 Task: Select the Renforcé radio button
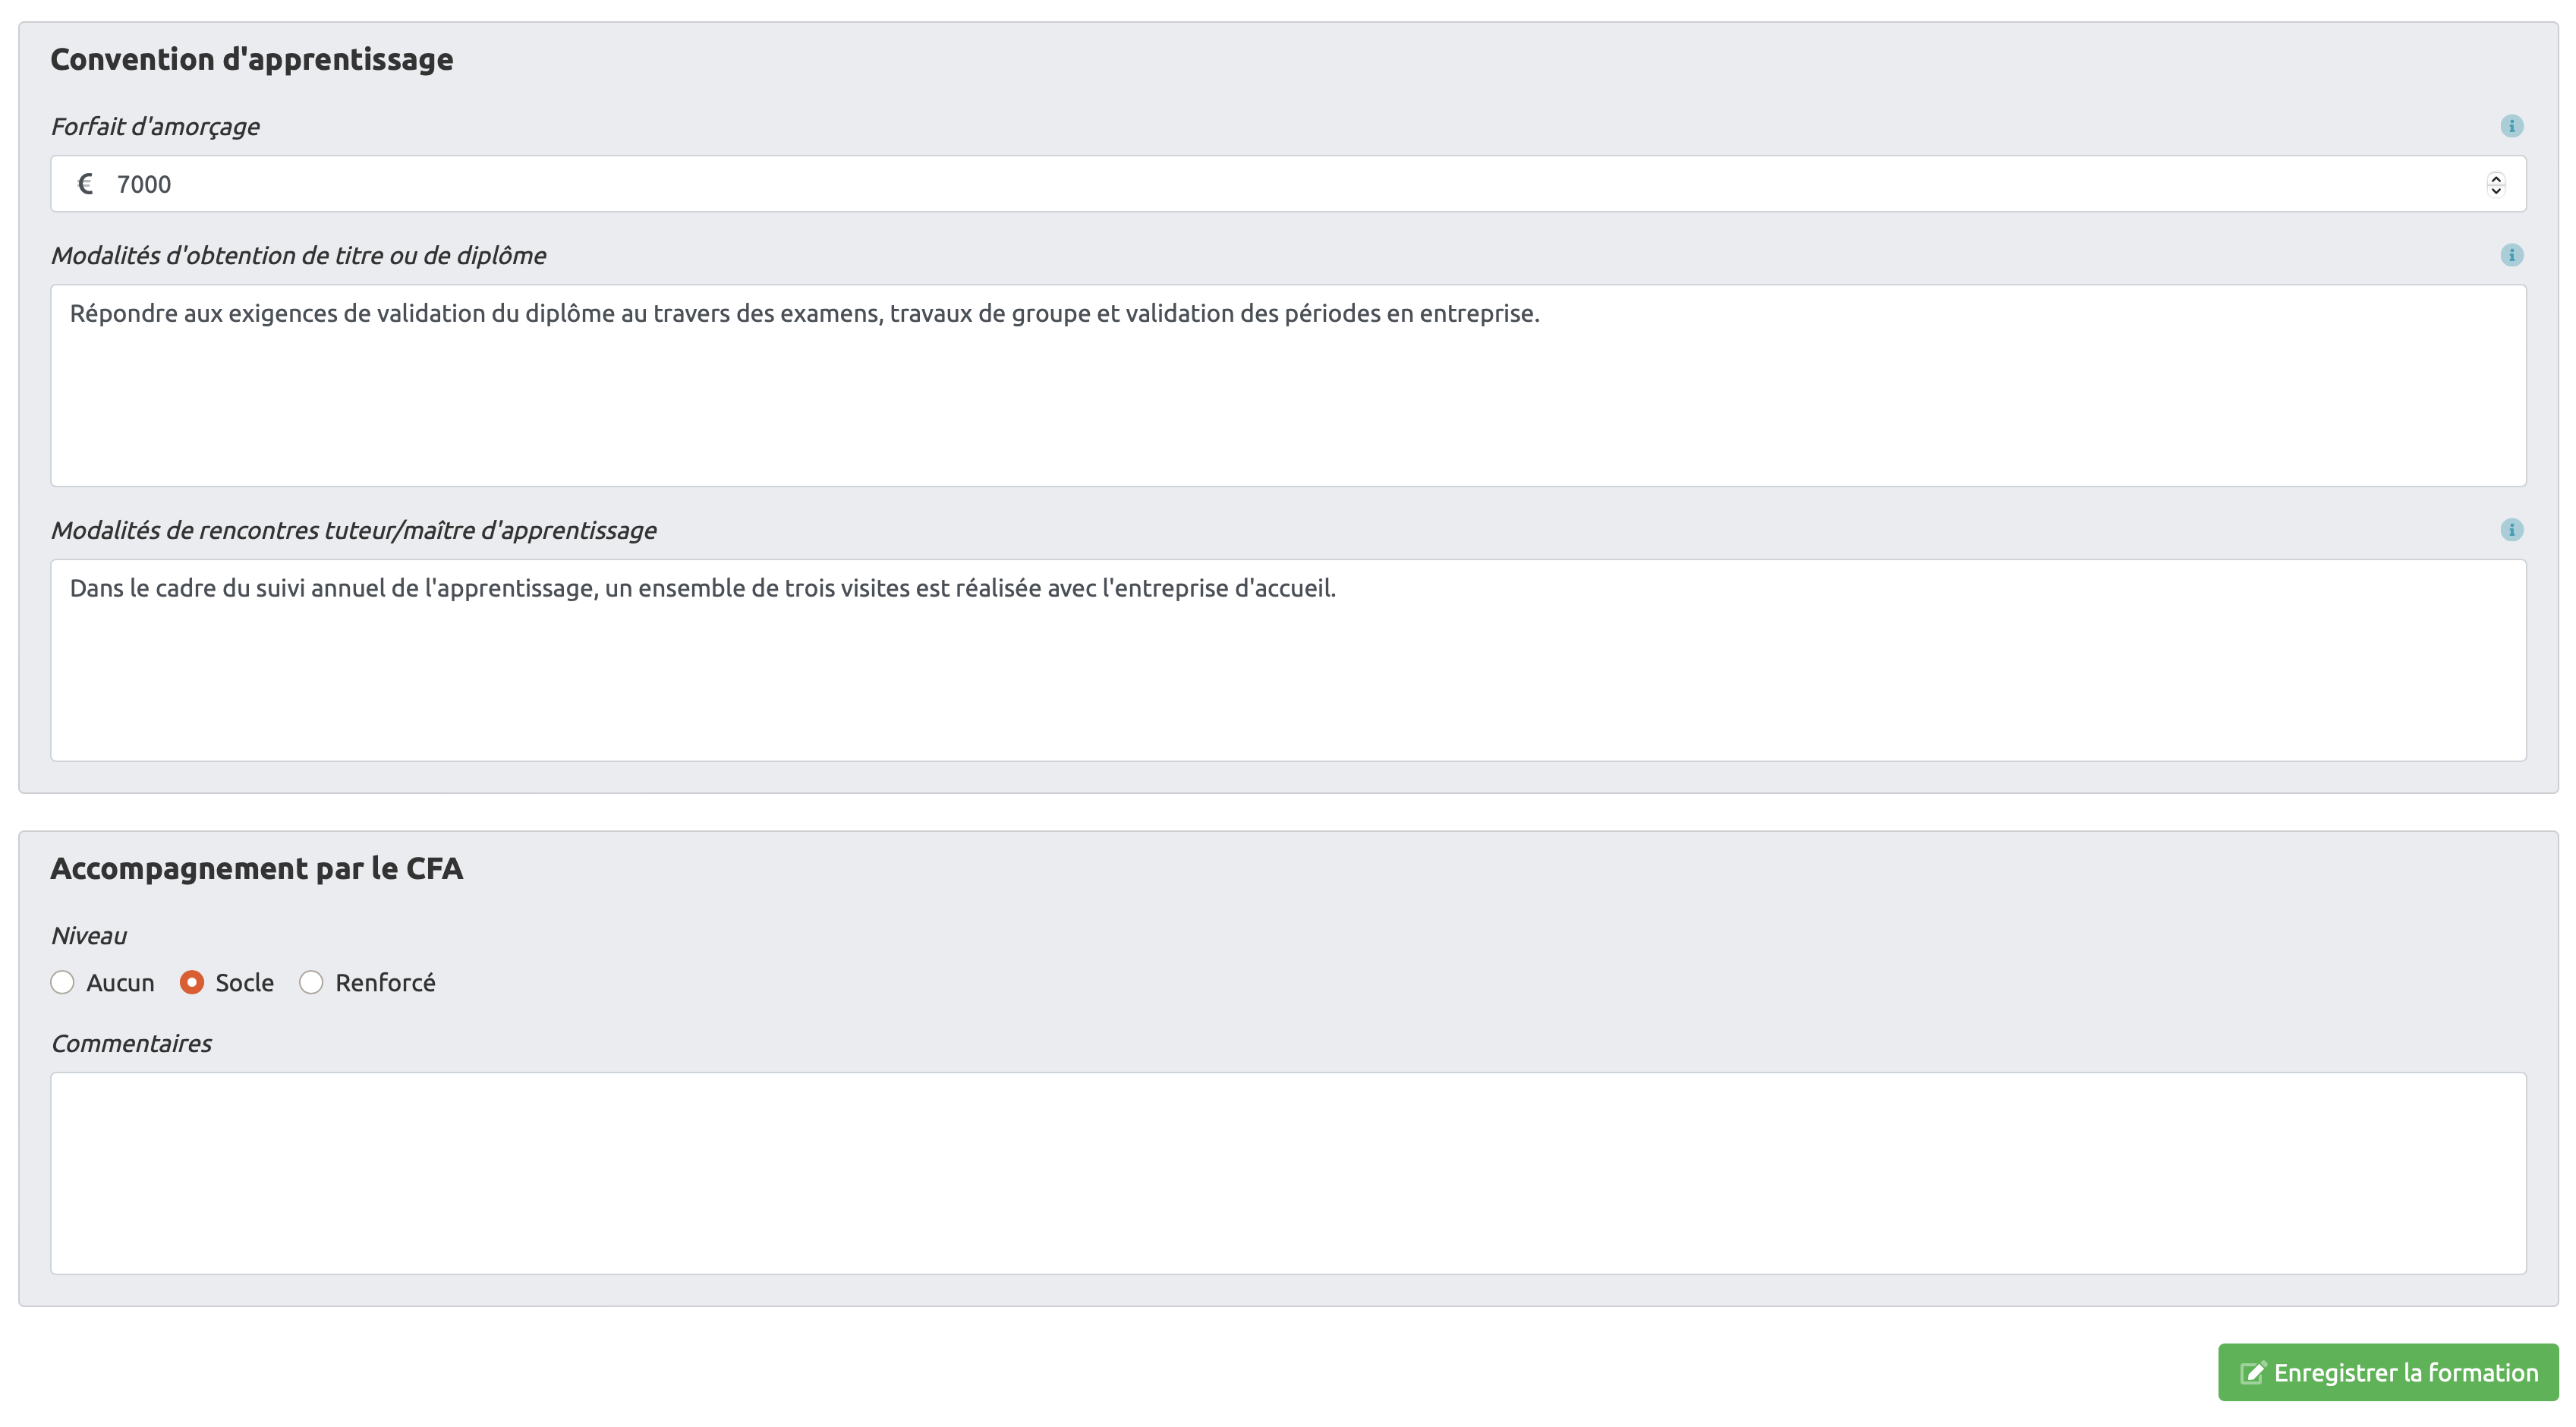[x=311, y=983]
